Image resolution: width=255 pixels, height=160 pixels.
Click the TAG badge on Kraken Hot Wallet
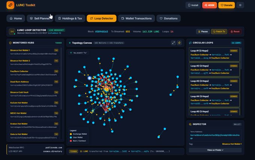point(56,124)
